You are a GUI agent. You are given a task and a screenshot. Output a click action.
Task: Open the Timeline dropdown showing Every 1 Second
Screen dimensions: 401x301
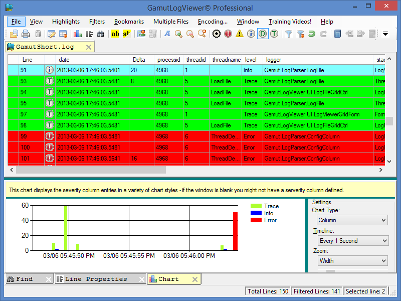point(353,241)
